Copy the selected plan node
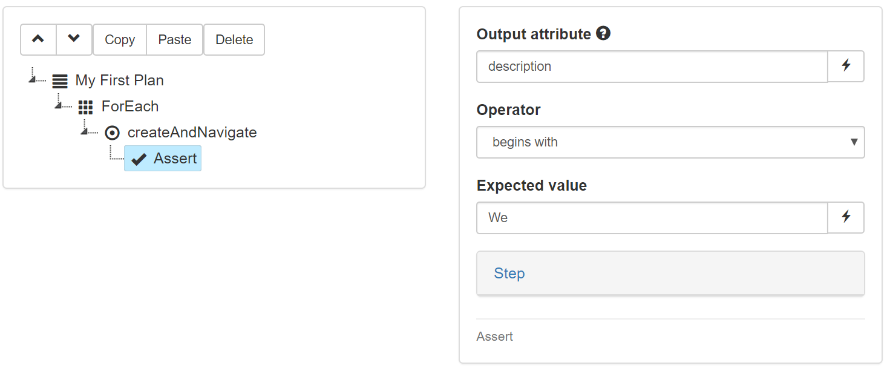 pyautogui.click(x=119, y=39)
